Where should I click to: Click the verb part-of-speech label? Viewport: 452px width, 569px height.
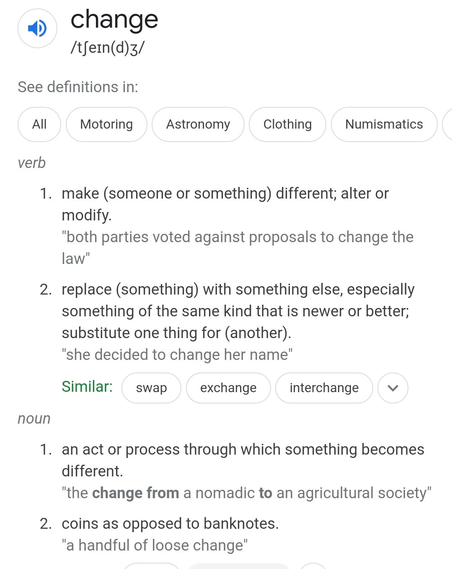(x=31, y=163)
